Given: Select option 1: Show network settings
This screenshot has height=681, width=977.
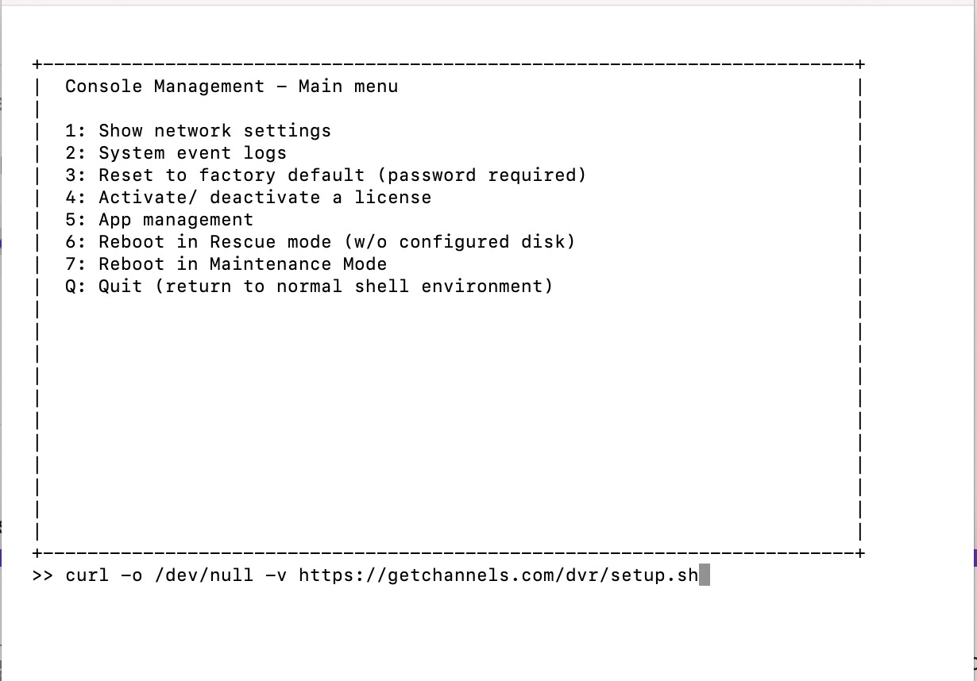Looking at the screenshot, I should tap(198, 131).
